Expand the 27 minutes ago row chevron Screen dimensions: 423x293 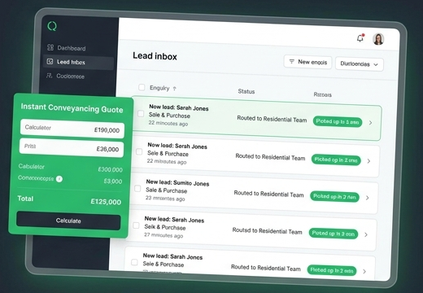pyautogui.click(x=366, y=234)
